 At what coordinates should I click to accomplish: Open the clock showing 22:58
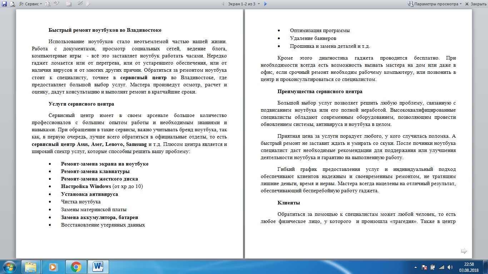(x=469, y=267)
